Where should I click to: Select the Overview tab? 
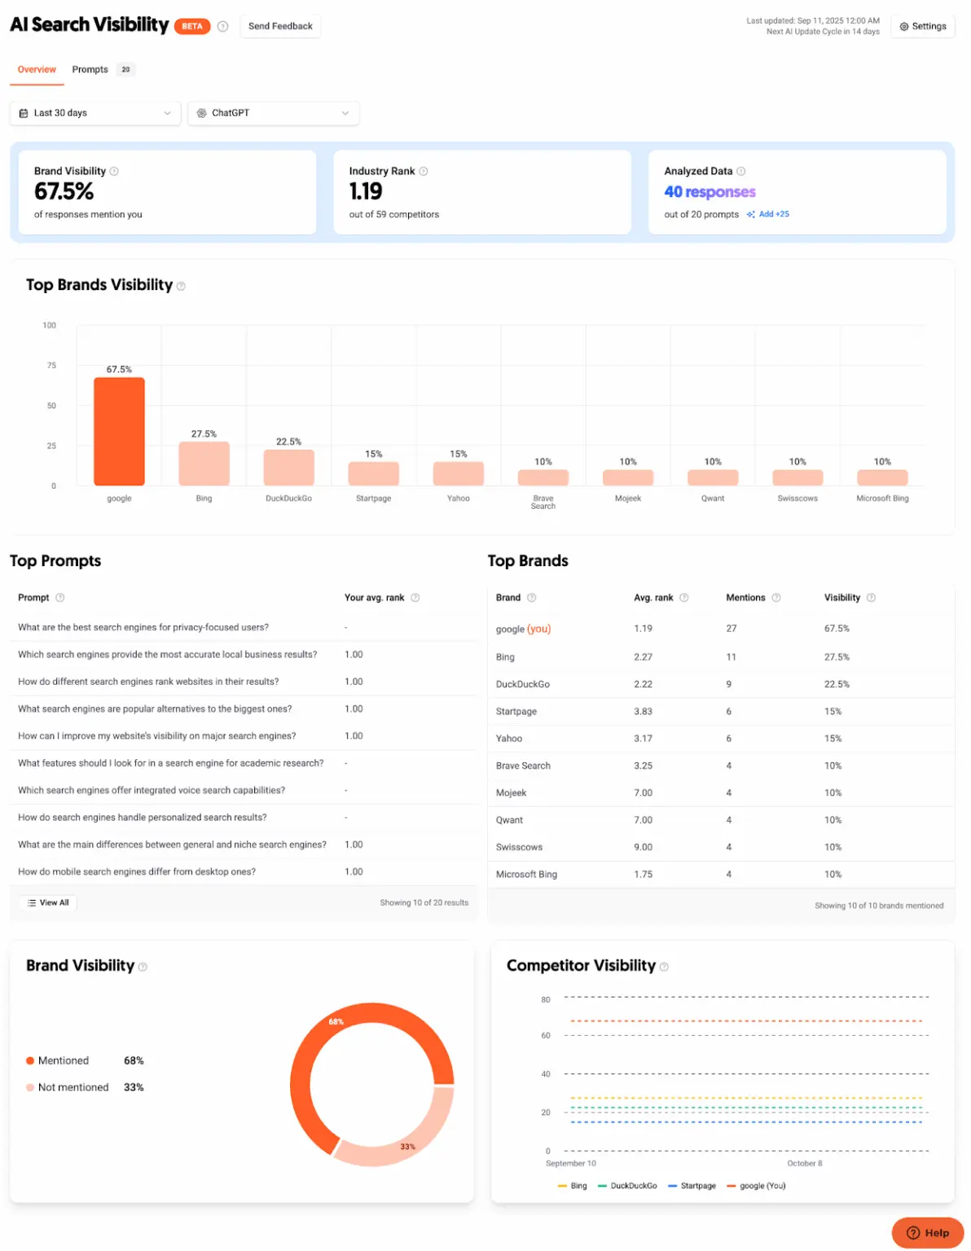(x=36, y=69)
